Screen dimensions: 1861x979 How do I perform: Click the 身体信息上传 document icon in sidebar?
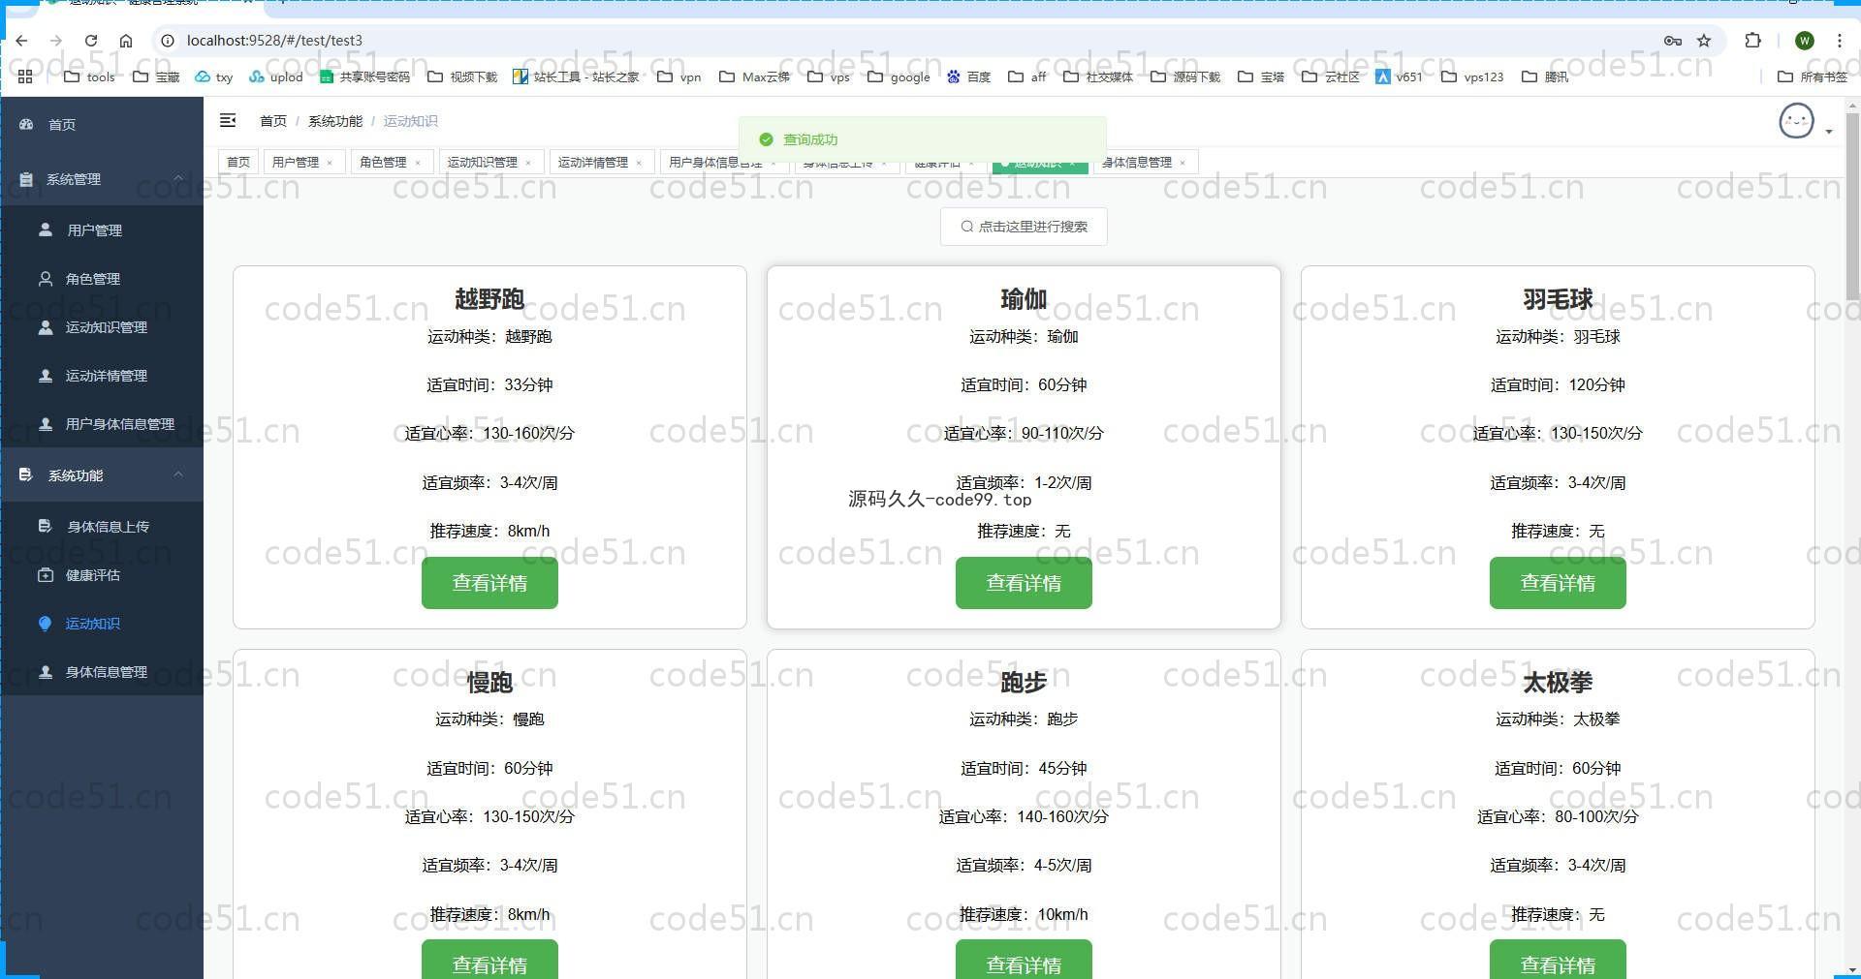pos(46,526)
